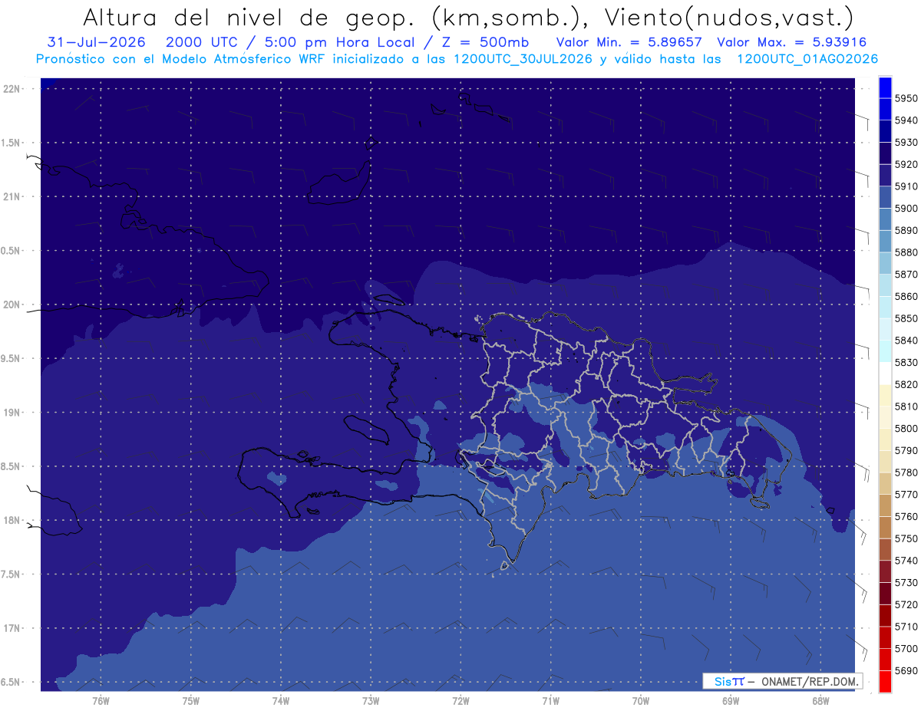Click the 0.5N latitude label
This screenshot has height=711, width=921.
pyautogui.click(x=12, y=251)
